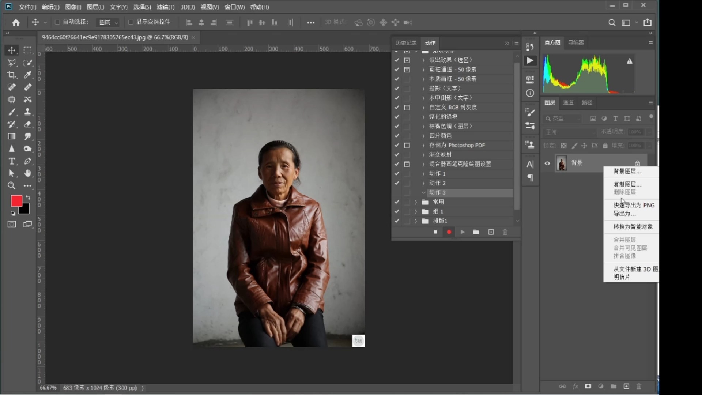Expand the 常用 action folder
The height and width of the screenshot is (395, 702).
[416, 202]
